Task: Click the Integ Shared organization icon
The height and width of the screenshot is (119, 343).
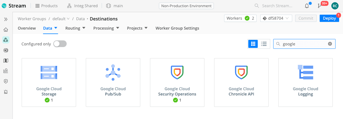Action: click(x=69, y=6)
